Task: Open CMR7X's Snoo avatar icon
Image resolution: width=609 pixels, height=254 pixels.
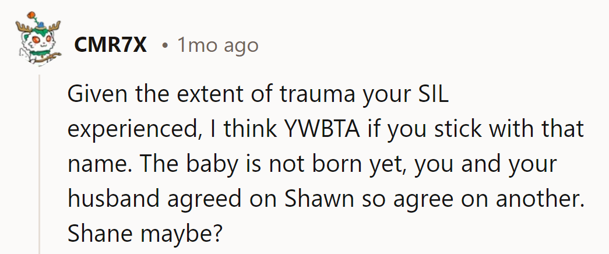Action: (38, 39)
